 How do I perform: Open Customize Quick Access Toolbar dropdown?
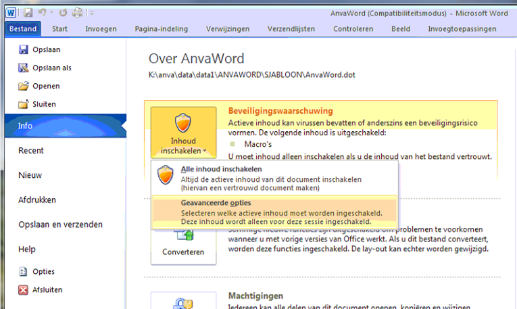coord(92,14)
